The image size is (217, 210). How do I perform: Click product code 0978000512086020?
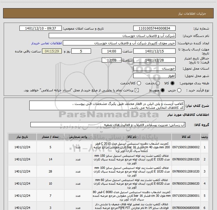tap(186, 184)
